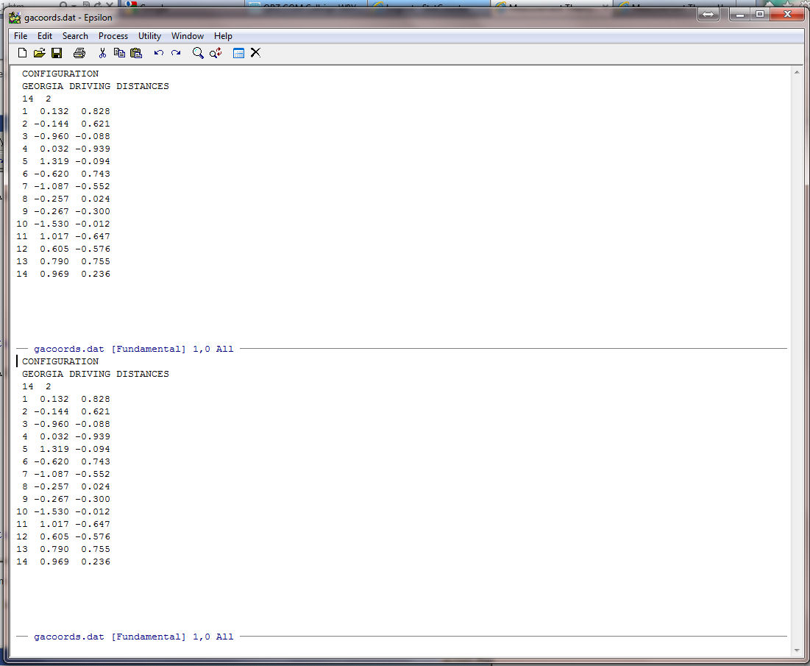Cut selection with the scissors icon
Image resolution: width=810 pixels, height=666 pixels.
(x=102, y=53)
